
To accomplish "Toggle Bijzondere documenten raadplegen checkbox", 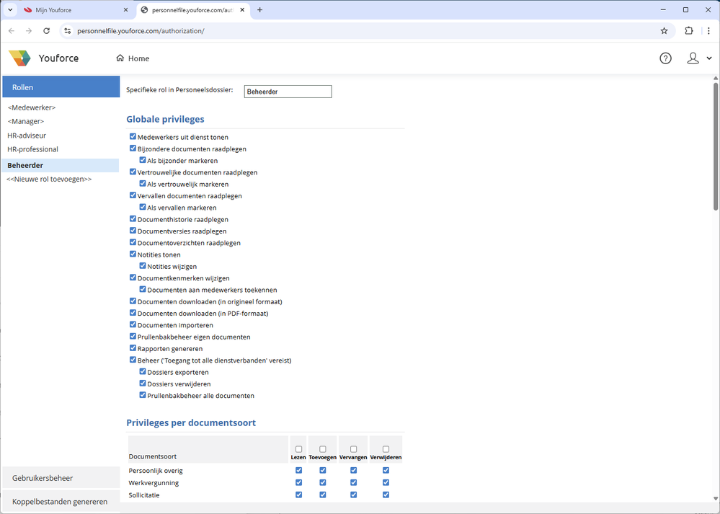I will (x=133, y=149).
